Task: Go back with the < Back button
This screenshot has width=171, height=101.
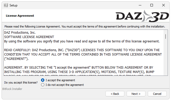Action: click(x=115, y=94)
